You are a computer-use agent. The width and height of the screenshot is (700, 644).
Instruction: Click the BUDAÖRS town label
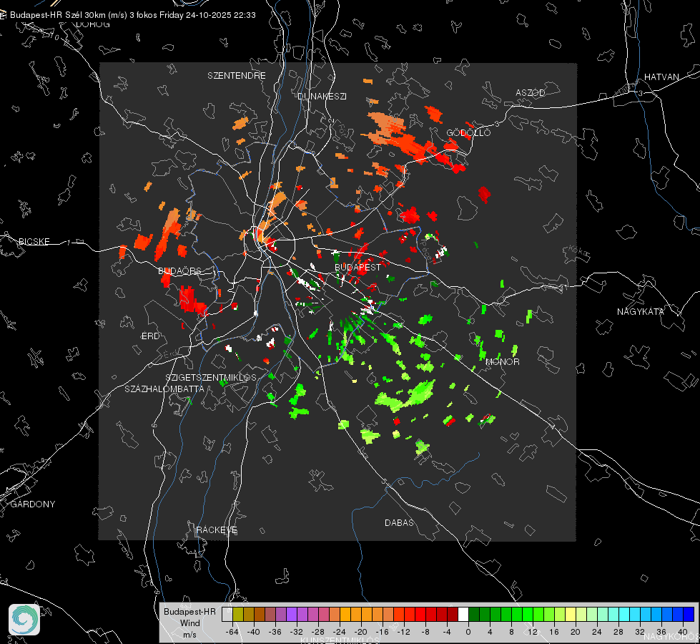pyautogui.click(x=180, y=271)
